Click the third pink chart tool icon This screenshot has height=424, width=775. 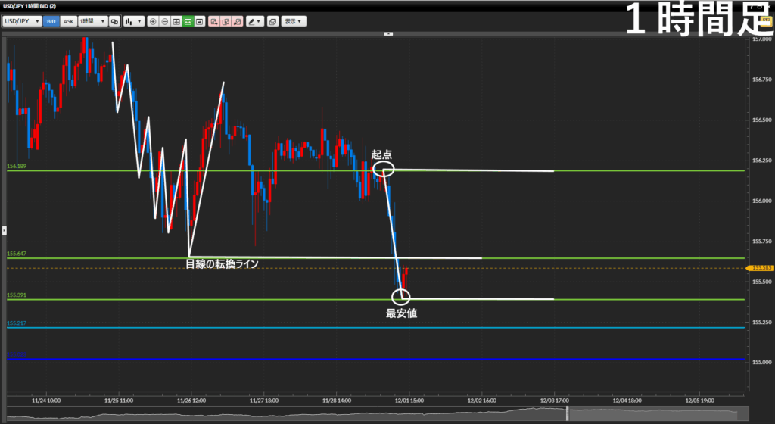(237, 21)
